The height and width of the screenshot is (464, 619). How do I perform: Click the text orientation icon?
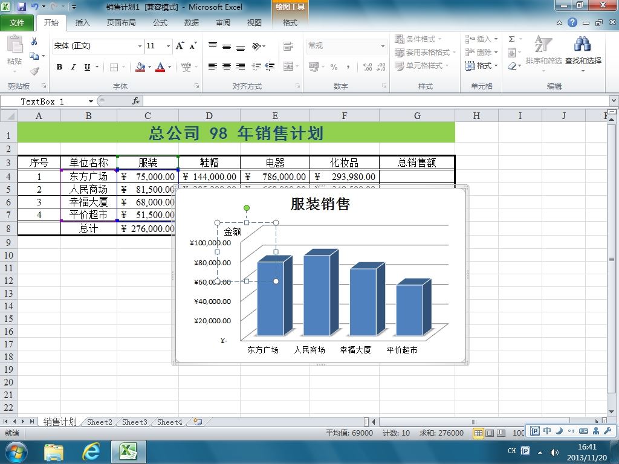[258, 46]
